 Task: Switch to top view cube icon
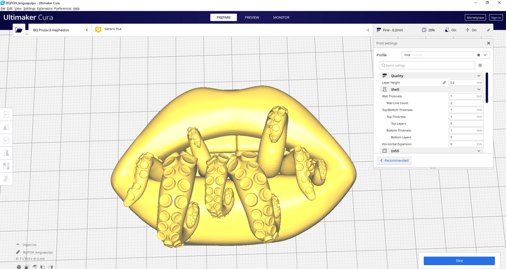(35, 267)
